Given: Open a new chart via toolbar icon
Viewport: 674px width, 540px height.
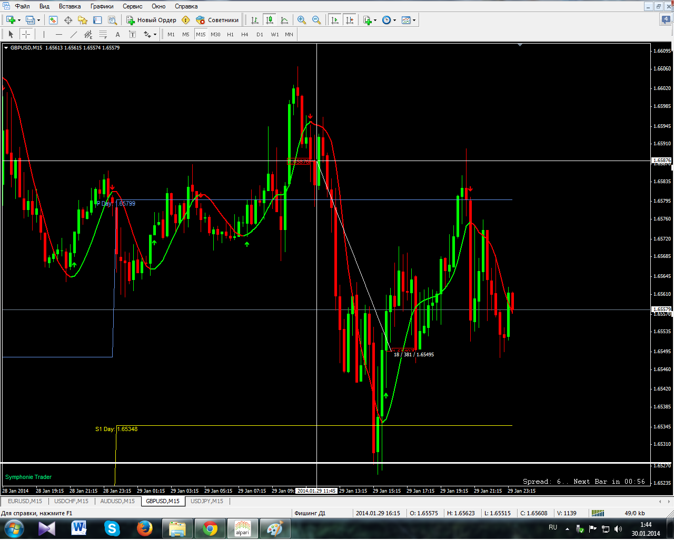Looking at the screenshot, I should point(11,20).
